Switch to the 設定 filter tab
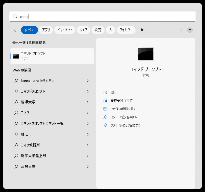 [98, 30]
